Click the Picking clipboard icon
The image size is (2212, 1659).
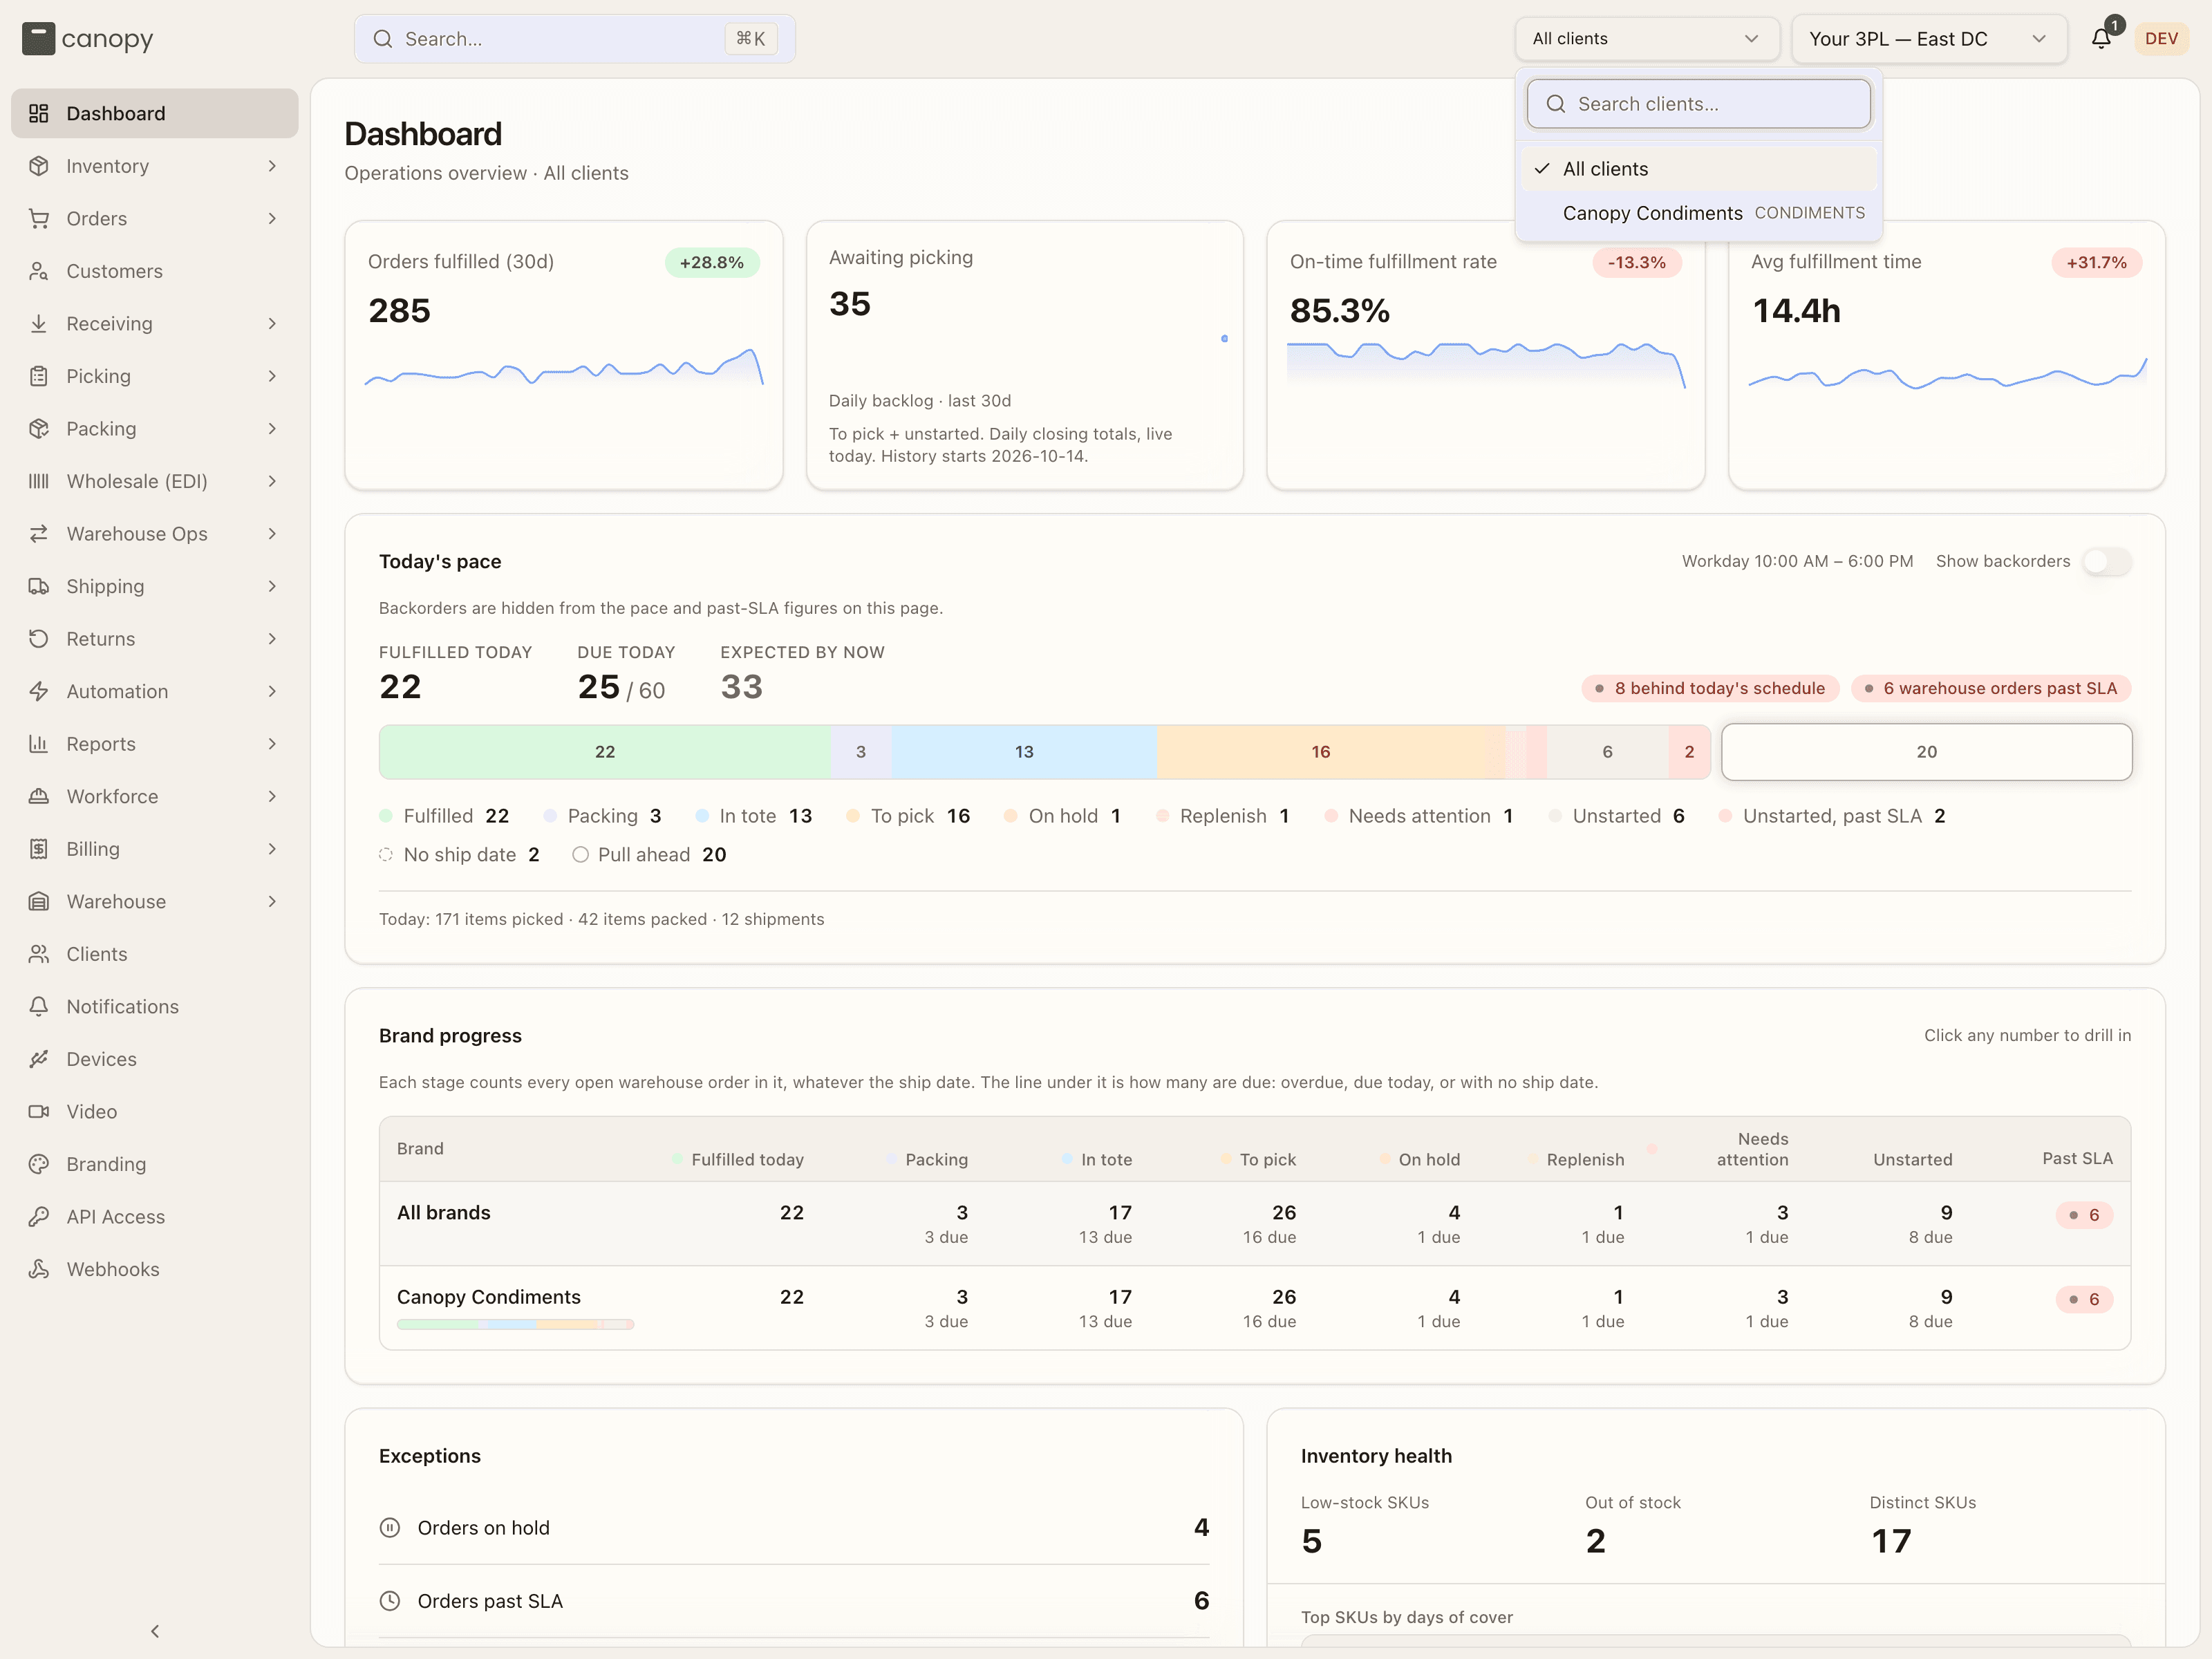tap(39, 376)
